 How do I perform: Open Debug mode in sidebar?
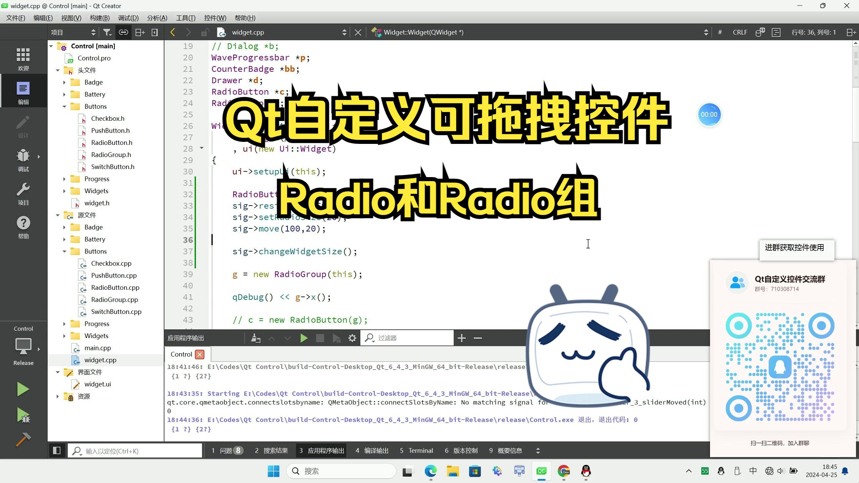click(x=23, y=160)
